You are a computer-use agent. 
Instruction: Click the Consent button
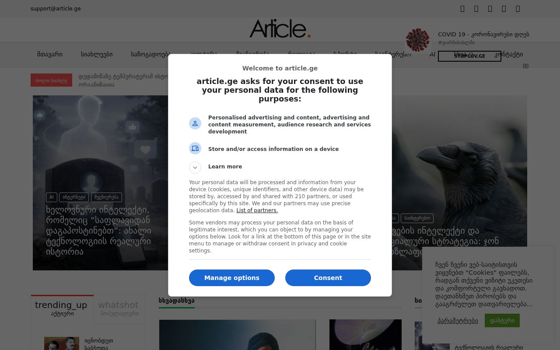(x=328, y=278)
